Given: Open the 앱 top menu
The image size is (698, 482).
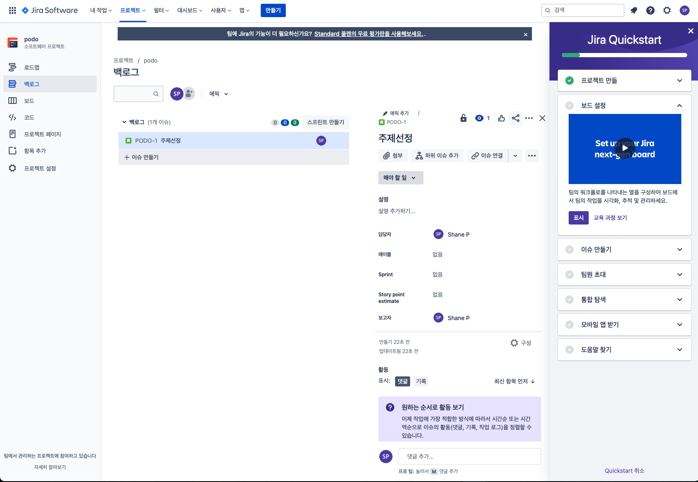Looking at the screenshot, I should [244, 10].
